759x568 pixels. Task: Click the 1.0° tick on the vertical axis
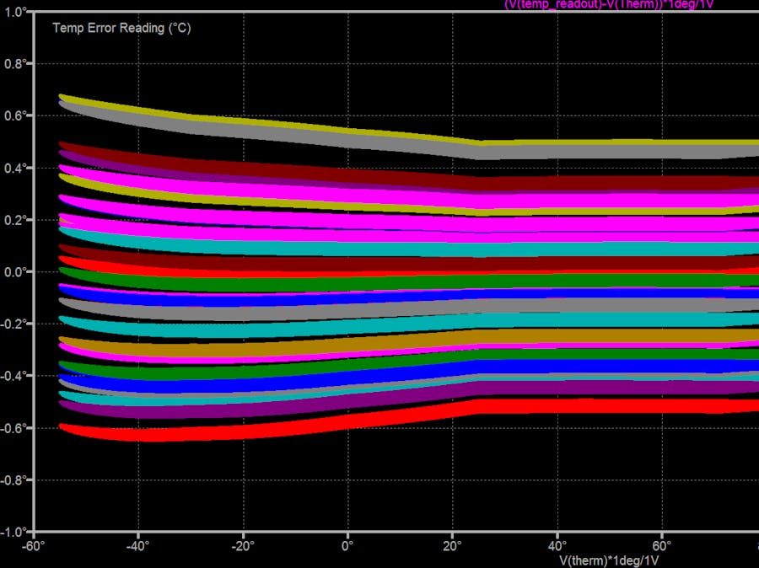point(16,12)
